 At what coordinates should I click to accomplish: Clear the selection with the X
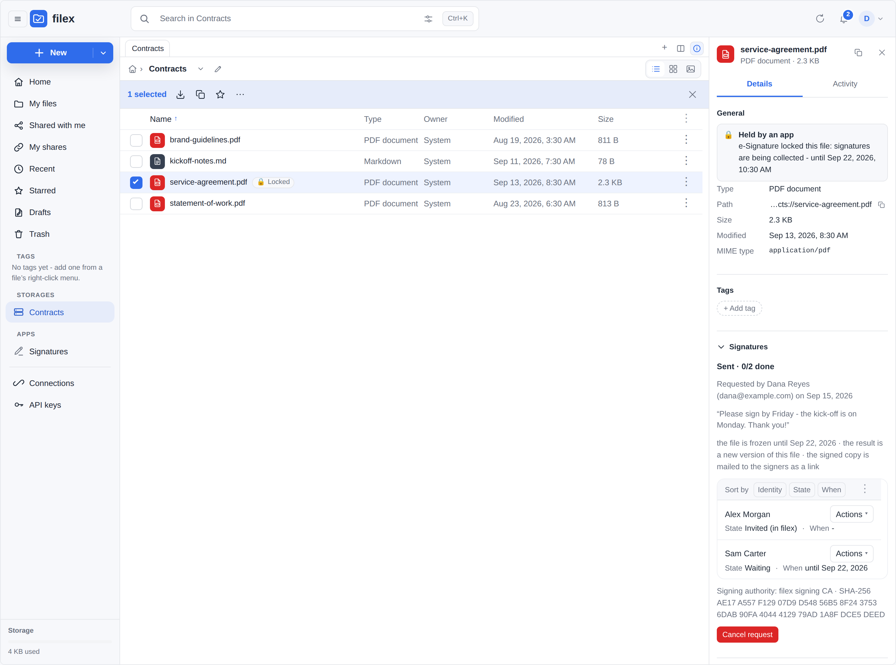(x=693, y=94)
